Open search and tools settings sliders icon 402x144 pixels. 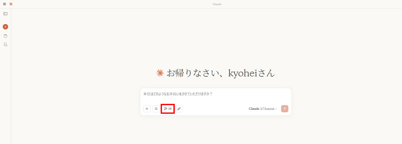156,109
